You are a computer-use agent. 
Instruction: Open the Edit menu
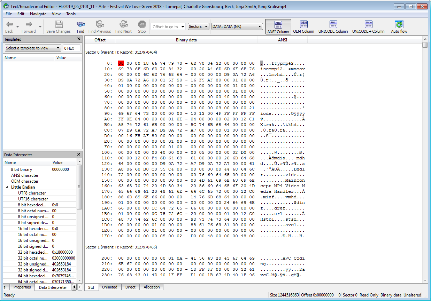[21, 14]
